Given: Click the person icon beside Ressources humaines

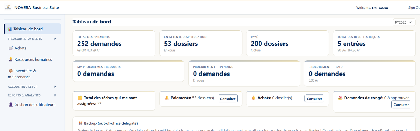Looking at the screenshot, I should point(10,60).
